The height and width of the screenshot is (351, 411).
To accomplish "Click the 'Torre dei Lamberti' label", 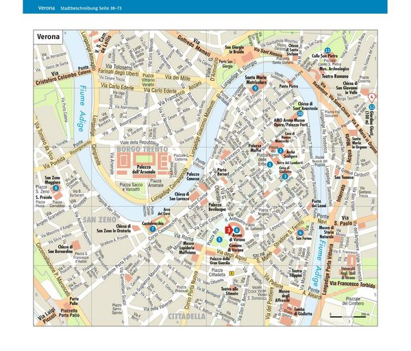I will [290, 162].
